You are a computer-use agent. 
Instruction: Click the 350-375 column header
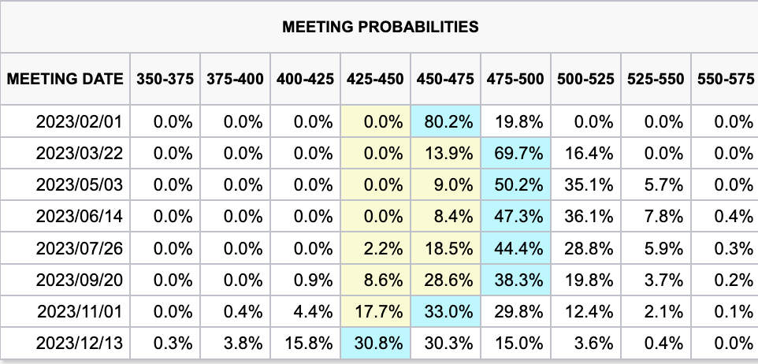[165, 79]
